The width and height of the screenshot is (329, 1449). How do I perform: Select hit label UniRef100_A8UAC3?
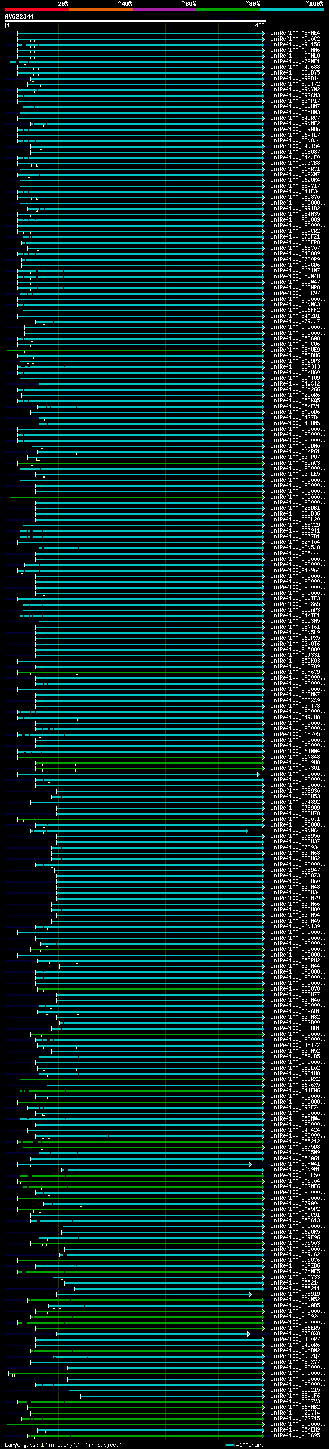click(295, 463)
